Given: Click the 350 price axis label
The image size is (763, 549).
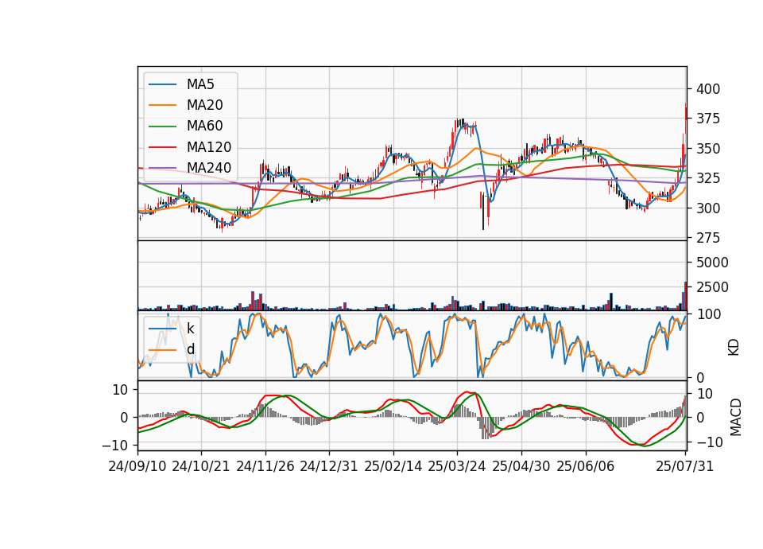Looking at the screenshot, I should point(708,149).
